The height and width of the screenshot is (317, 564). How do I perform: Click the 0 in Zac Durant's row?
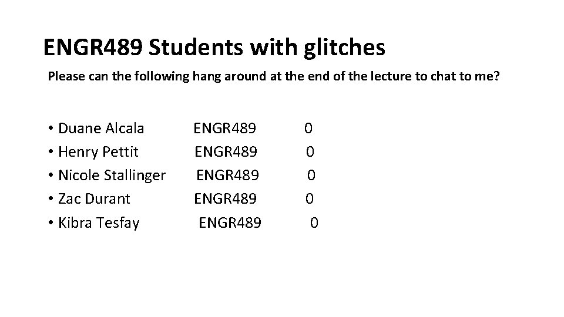pyautogui.click(x=309, y=199)
